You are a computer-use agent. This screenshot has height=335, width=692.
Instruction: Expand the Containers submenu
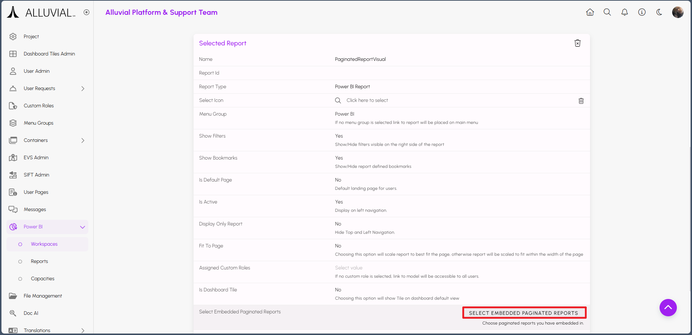pos(83,140)
